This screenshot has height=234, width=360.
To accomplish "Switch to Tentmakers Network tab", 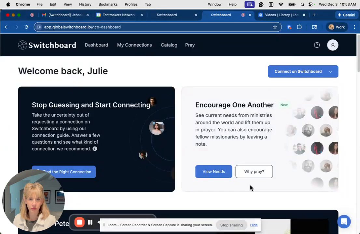I will (119, 15).
